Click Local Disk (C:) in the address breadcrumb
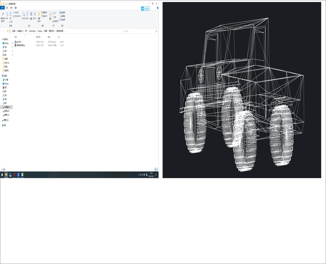This screenshot has width=326, height=264. [x=20, y=31]
